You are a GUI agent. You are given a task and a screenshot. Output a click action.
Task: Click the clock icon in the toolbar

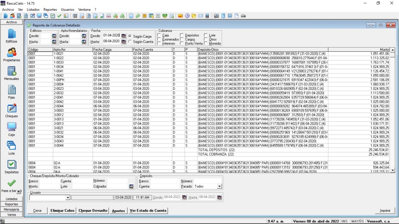click(x=187, y=16)
